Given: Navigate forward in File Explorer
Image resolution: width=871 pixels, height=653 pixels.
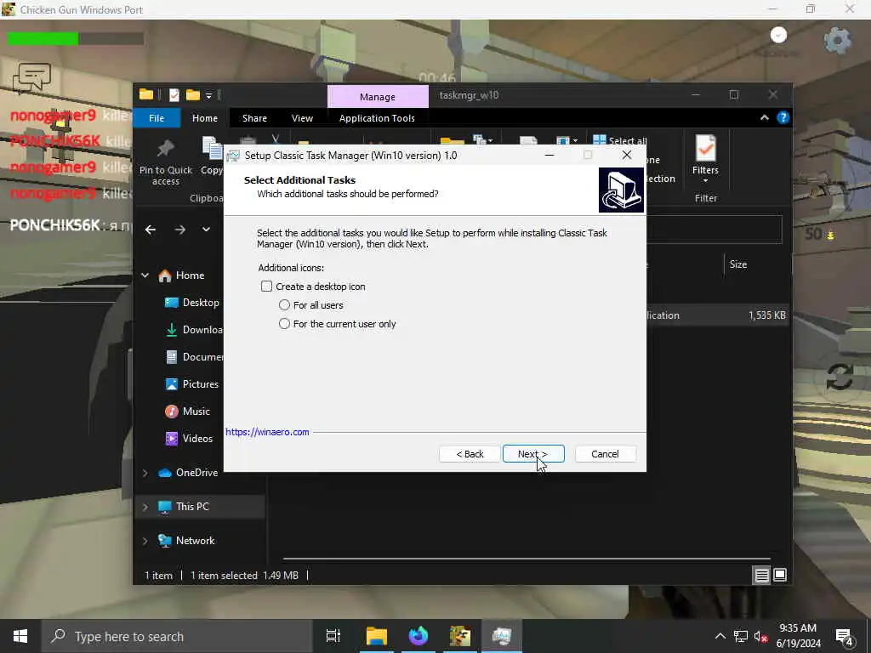Looking at the screenshot, I should pyautogui.click(x=180, y=230).
